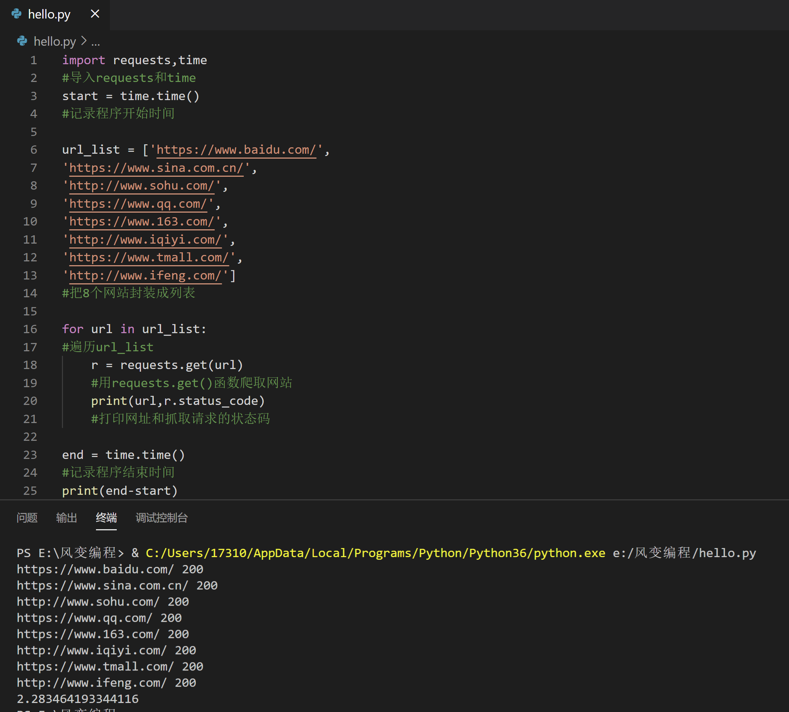Click terminal output 'https://www.qq.com/ 200'
The width and height of the screenshot is (789, 712).
[99, 618]
